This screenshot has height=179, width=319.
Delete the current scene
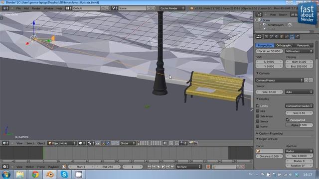154,8
